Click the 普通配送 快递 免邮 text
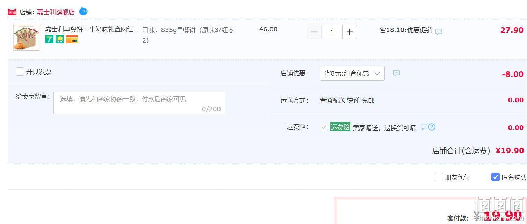This screenshot has width=527, height=224. pos(347,100)
